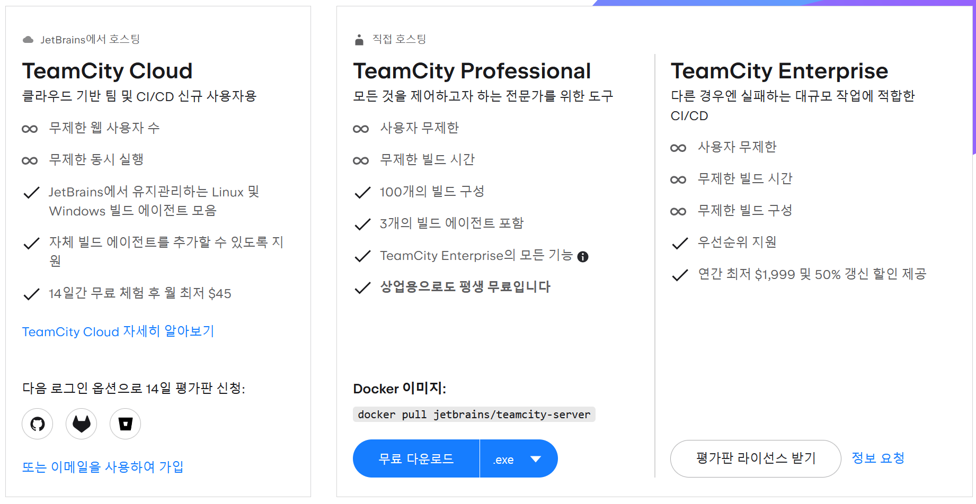Click text 다른 경우엔 실패하는 대규모 작업에 적합한 CI/CD
The height and width of the screenshot is (504, 976).
[x=793, y=106]
